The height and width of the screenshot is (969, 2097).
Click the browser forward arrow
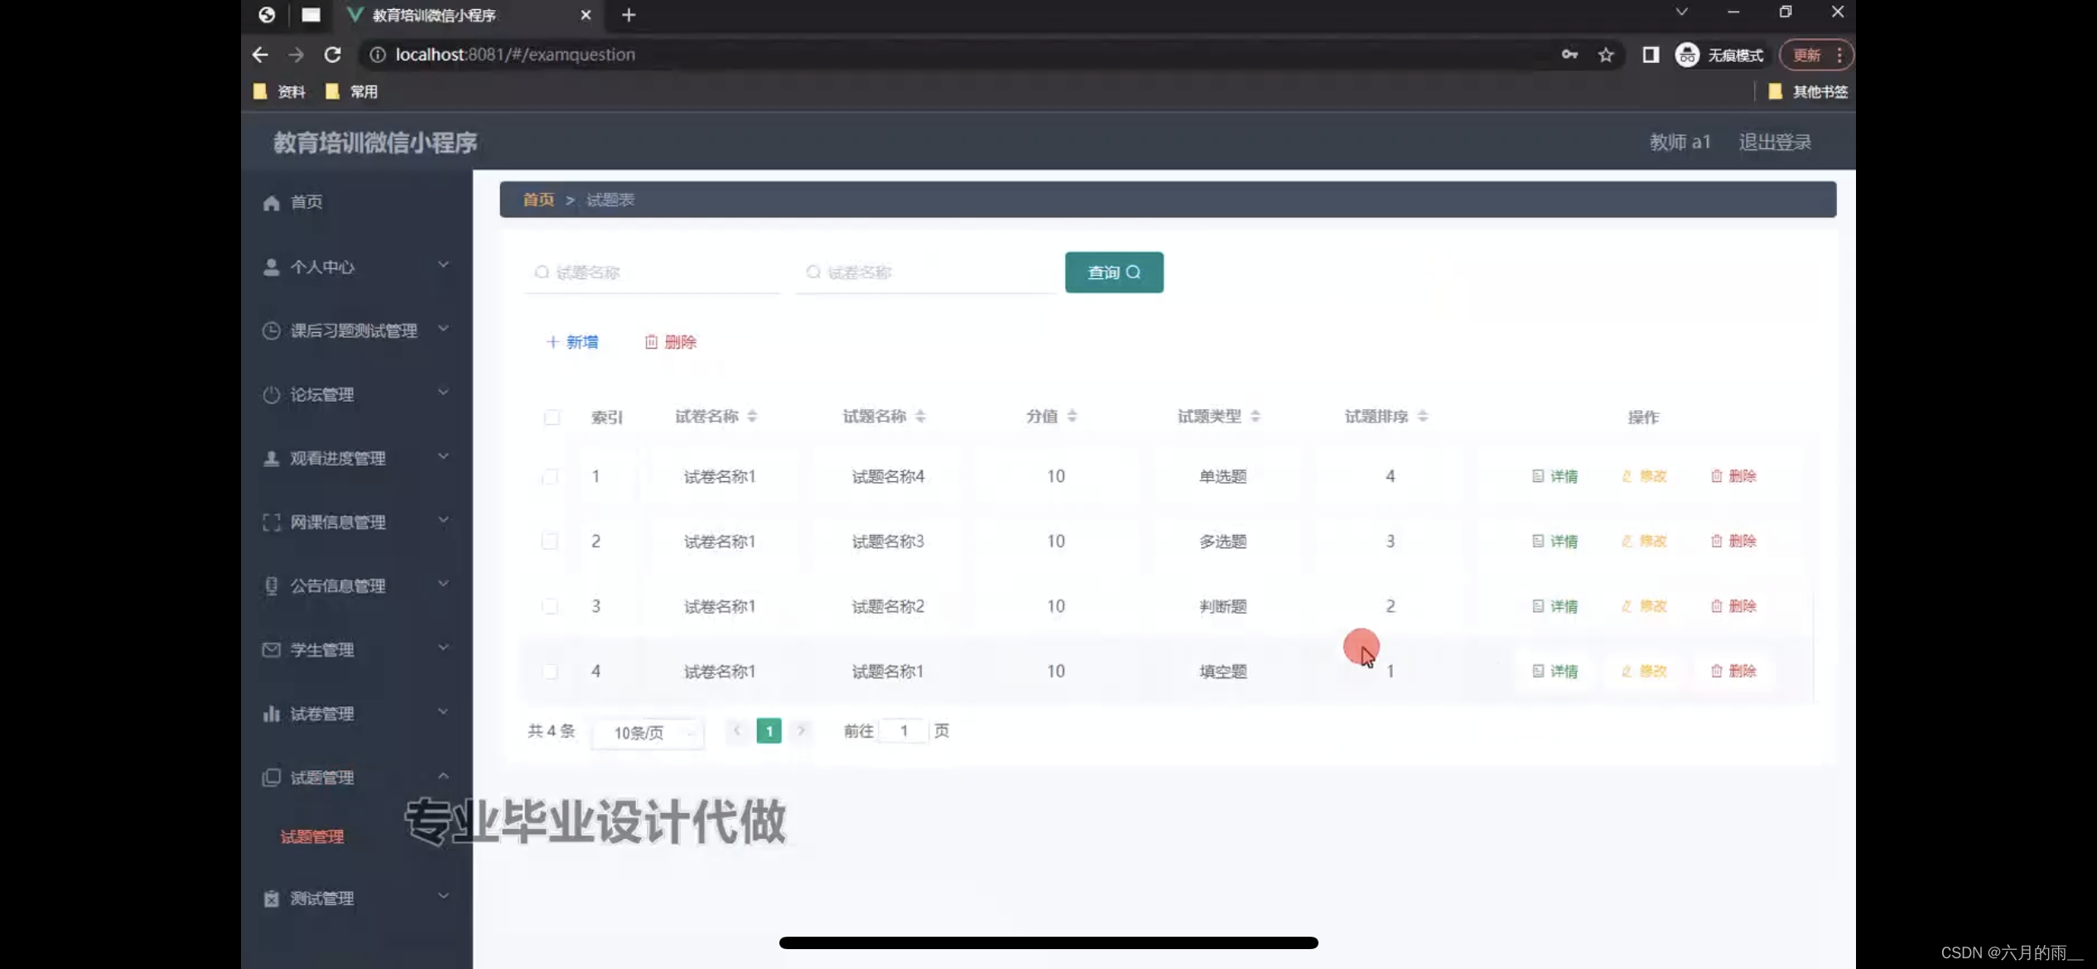[x=296, y=55]
